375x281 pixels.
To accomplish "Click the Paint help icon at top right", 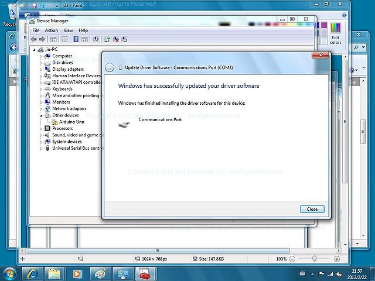I will [344, 15].
